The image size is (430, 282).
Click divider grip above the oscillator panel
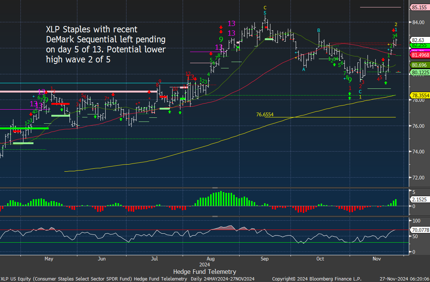point(215,216)
